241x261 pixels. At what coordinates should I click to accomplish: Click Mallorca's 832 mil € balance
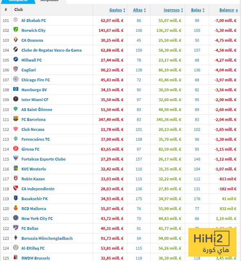(x=228, y=209)
